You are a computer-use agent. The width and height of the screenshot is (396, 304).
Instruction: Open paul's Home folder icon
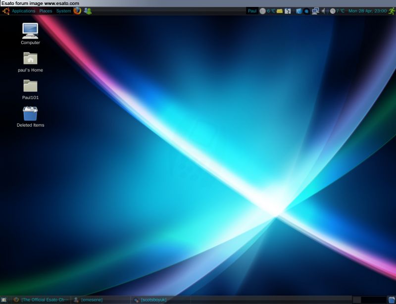click(x=30, y=58)
